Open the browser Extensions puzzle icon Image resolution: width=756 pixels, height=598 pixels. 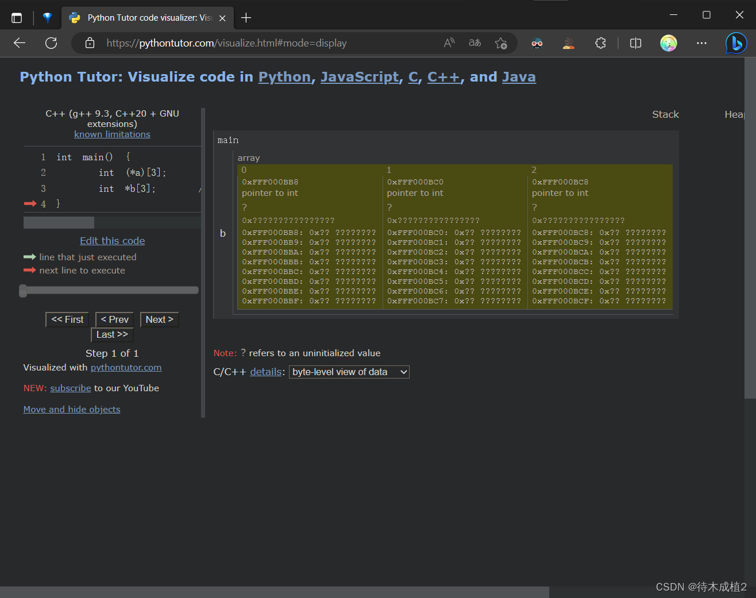(x=600, y=43)
